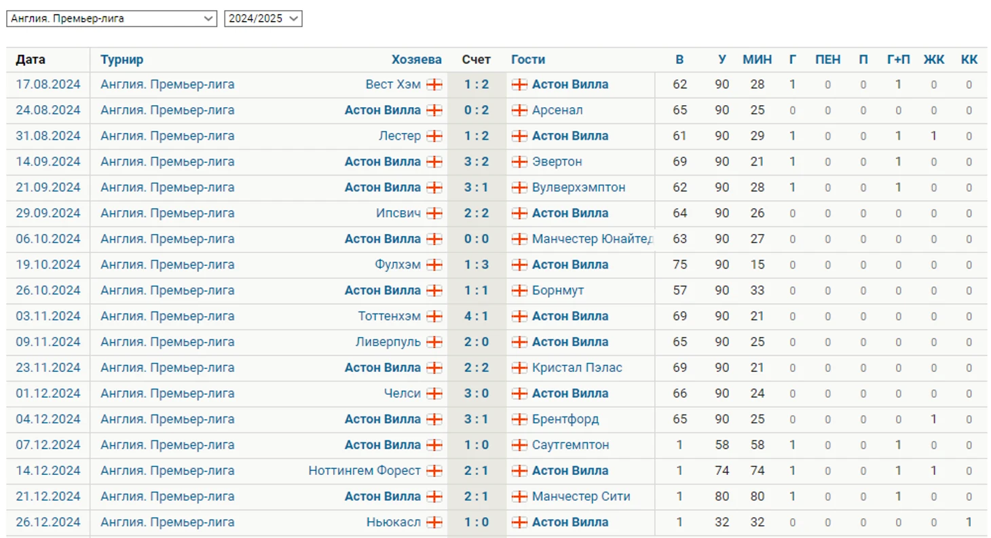991x538 pixels.
Task: Click flag icon beside Эвертон
Action: tap(519, 162)
